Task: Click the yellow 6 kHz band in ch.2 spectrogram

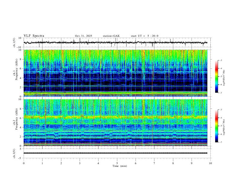Action: (116, 117)
